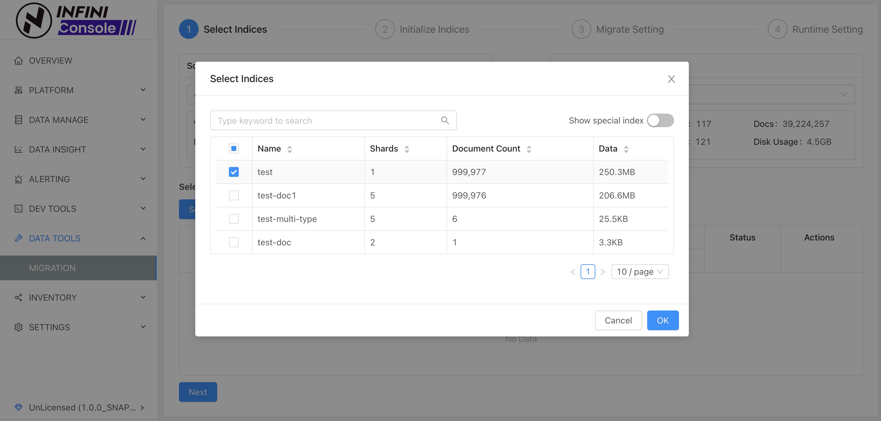Toggle the select-all header checkbox
Image resolution: width=881 pixels, height=421 pixels.
(x=234, y=148)
